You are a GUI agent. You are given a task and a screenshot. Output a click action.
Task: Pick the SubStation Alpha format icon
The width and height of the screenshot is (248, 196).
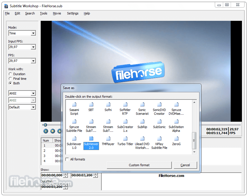(x=176, y=121)
